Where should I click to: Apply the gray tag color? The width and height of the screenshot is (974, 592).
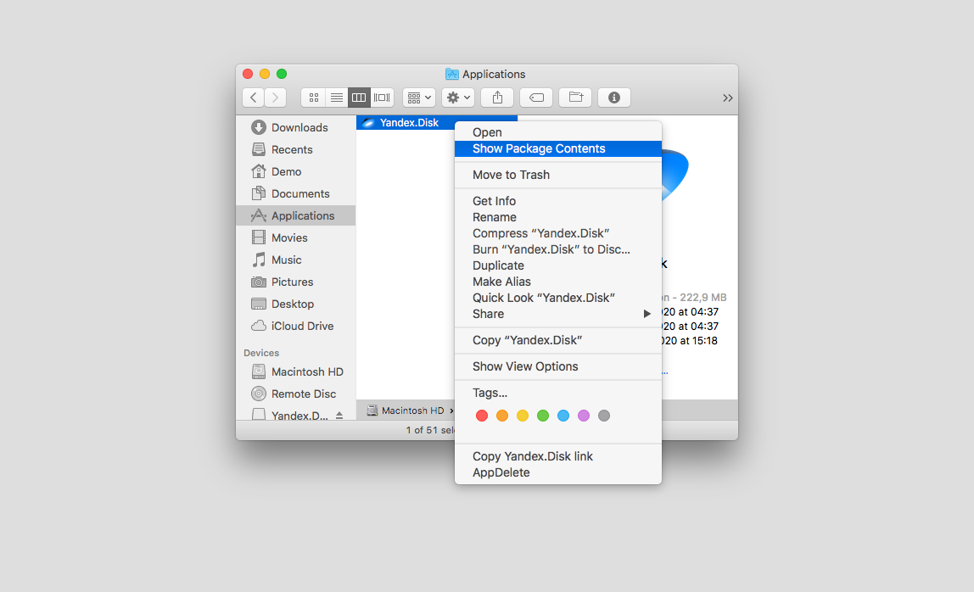pyautogui.click(x=604, y=416)
